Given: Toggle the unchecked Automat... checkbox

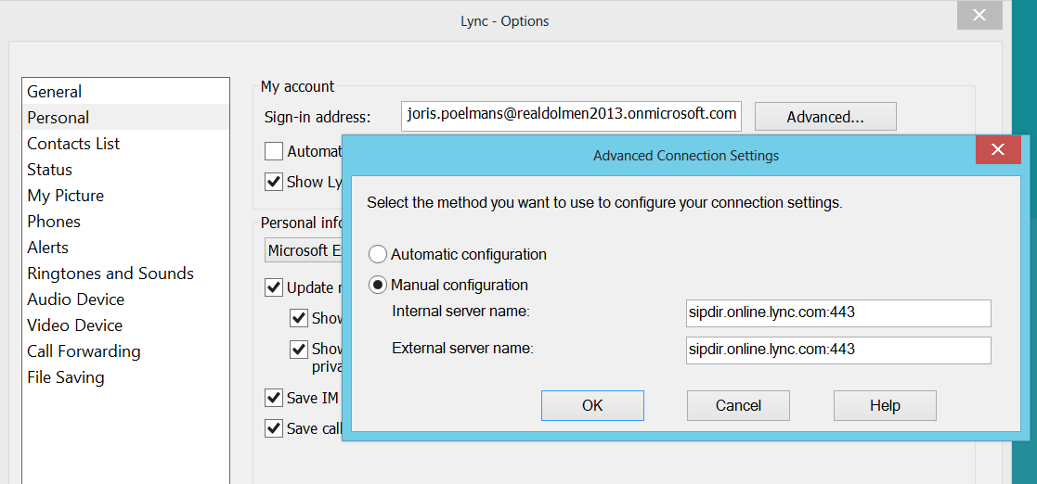Looking at the screenshot, I should pyautogui.click(x=274, y=151).
